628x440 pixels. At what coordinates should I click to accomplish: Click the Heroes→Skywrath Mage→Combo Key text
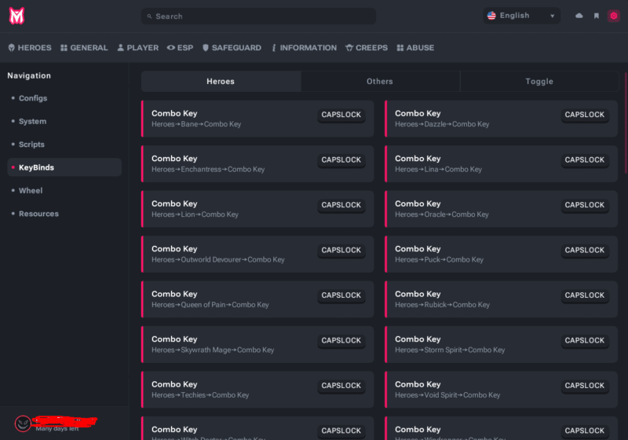tap(213, 350)
